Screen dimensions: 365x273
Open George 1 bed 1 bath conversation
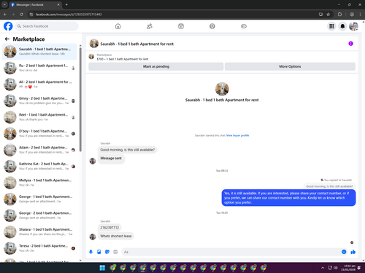point(39,199)
